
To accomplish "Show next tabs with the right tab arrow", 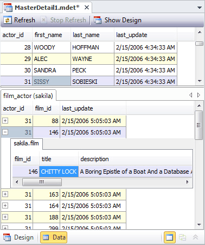I will (198, 95).
